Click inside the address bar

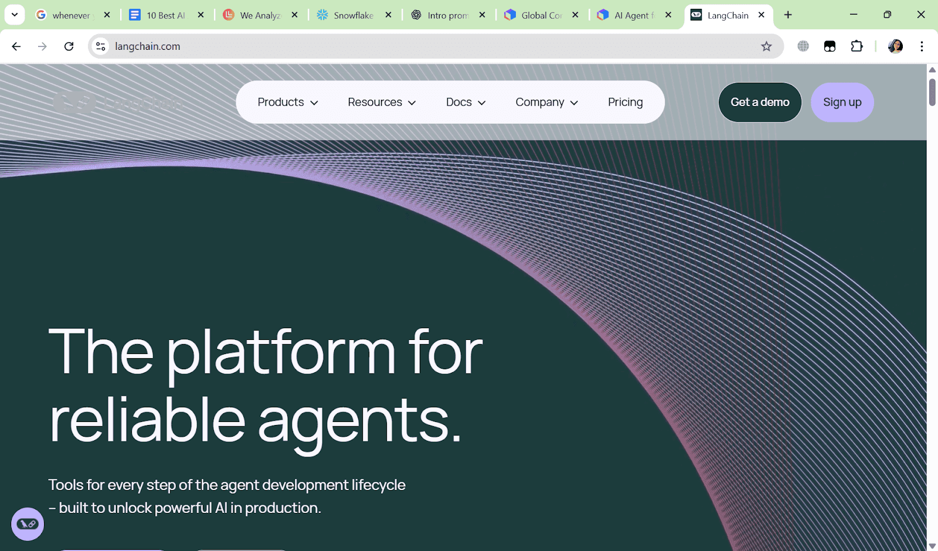(352, 46)
